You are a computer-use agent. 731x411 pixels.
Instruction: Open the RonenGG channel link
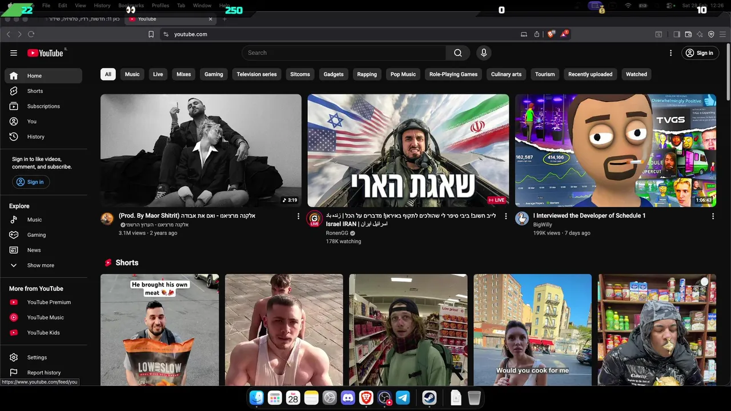point(337,233)
